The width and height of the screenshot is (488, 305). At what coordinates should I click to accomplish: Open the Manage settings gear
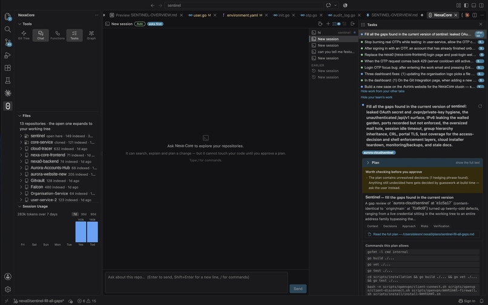point(8,289)
